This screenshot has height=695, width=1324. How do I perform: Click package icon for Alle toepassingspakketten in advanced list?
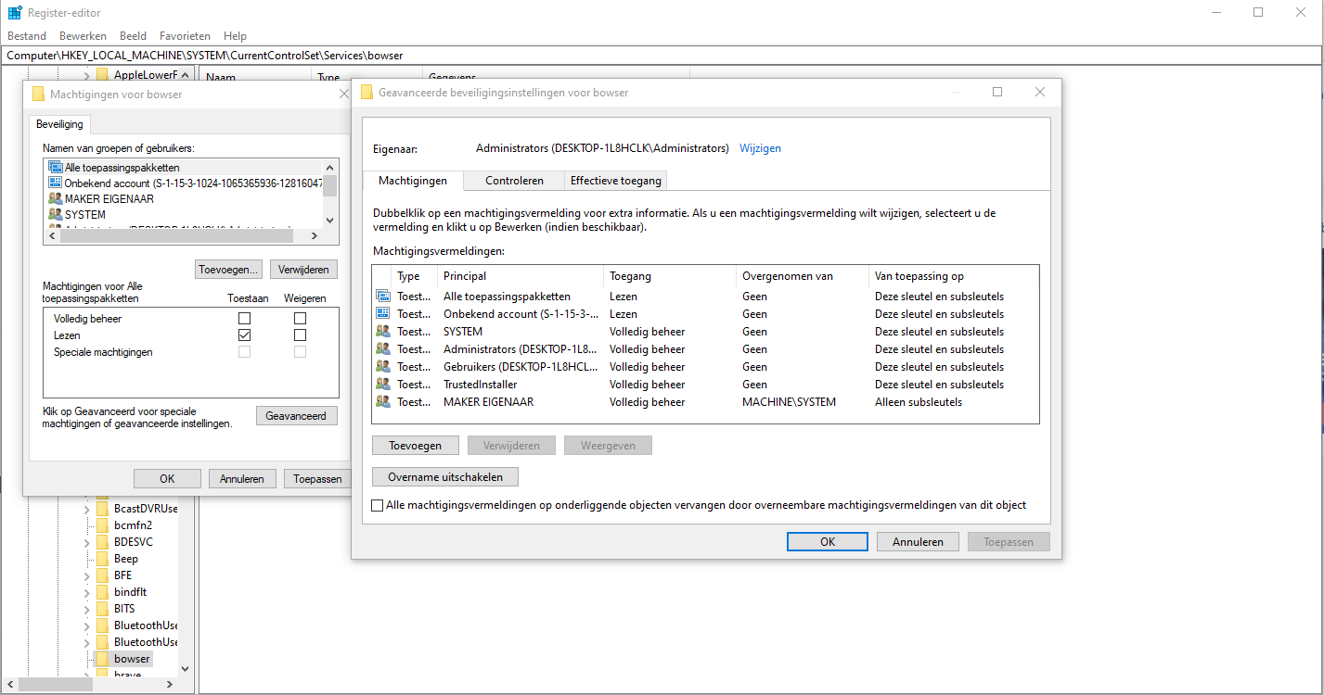point(383,297)
